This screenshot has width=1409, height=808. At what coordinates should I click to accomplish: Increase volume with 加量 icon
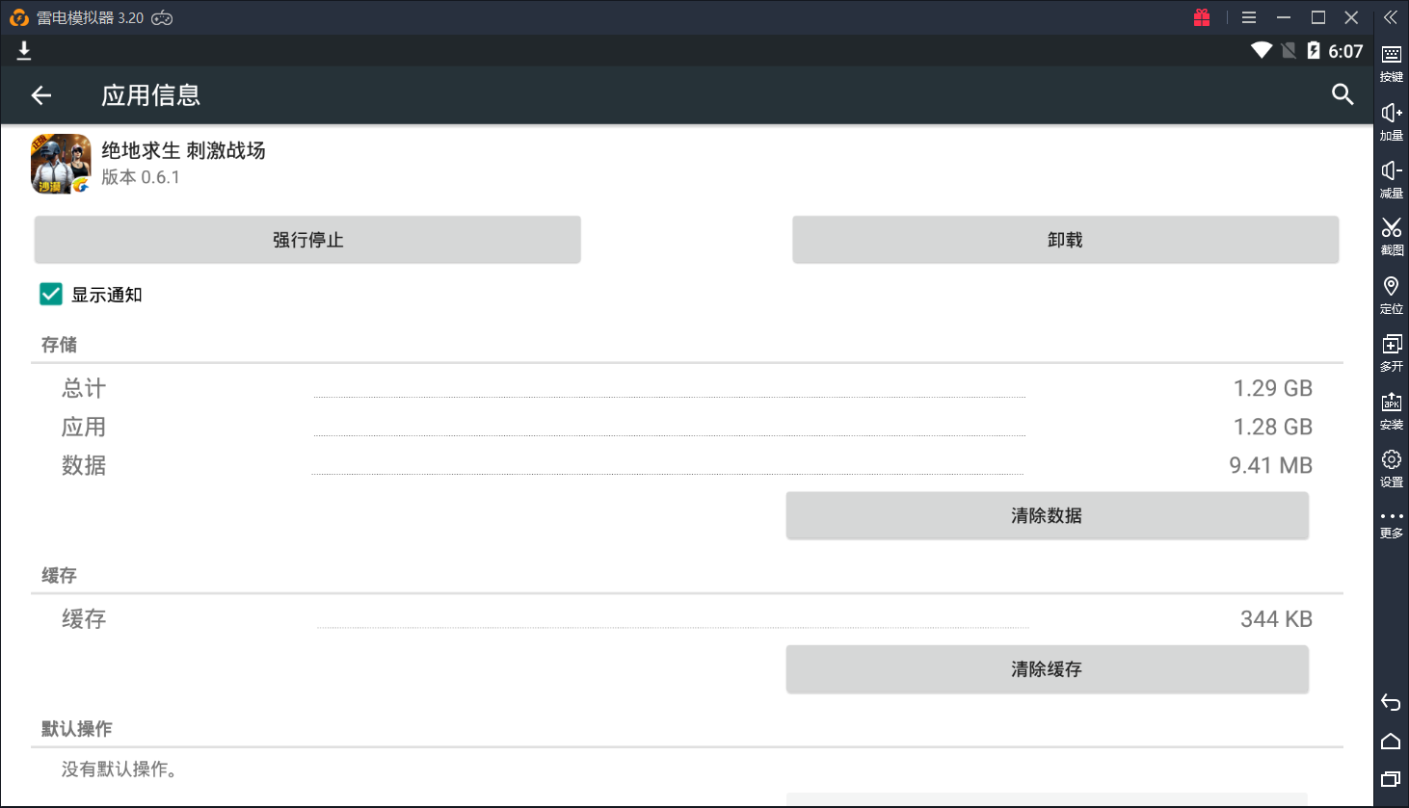pos(1391,120)
